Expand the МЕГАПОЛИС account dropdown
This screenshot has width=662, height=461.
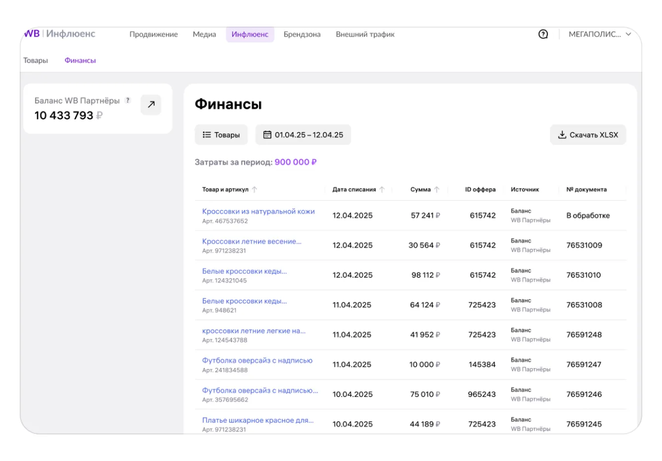(x=599, y=34)
